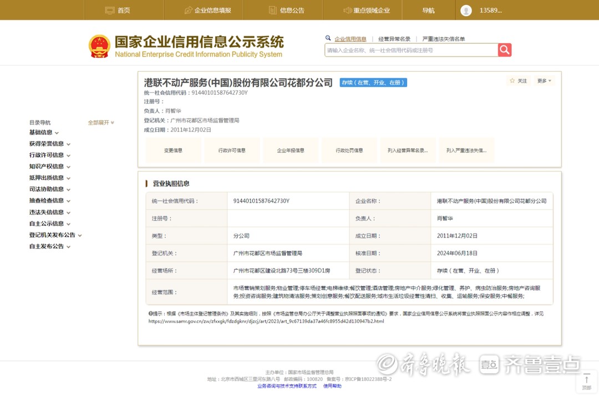Expand 抽查检查信息 in sidebar
The image size is (599, 396).
tap(50, 200)
